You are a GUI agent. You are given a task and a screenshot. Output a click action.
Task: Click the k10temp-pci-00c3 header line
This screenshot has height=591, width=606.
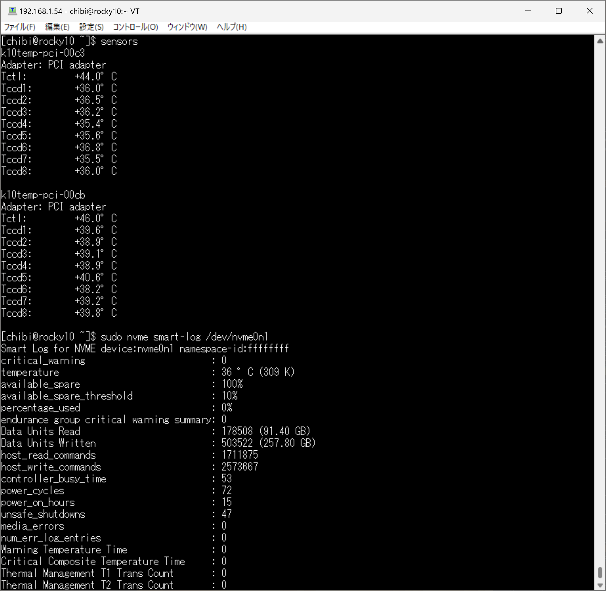tap(43, 53)
